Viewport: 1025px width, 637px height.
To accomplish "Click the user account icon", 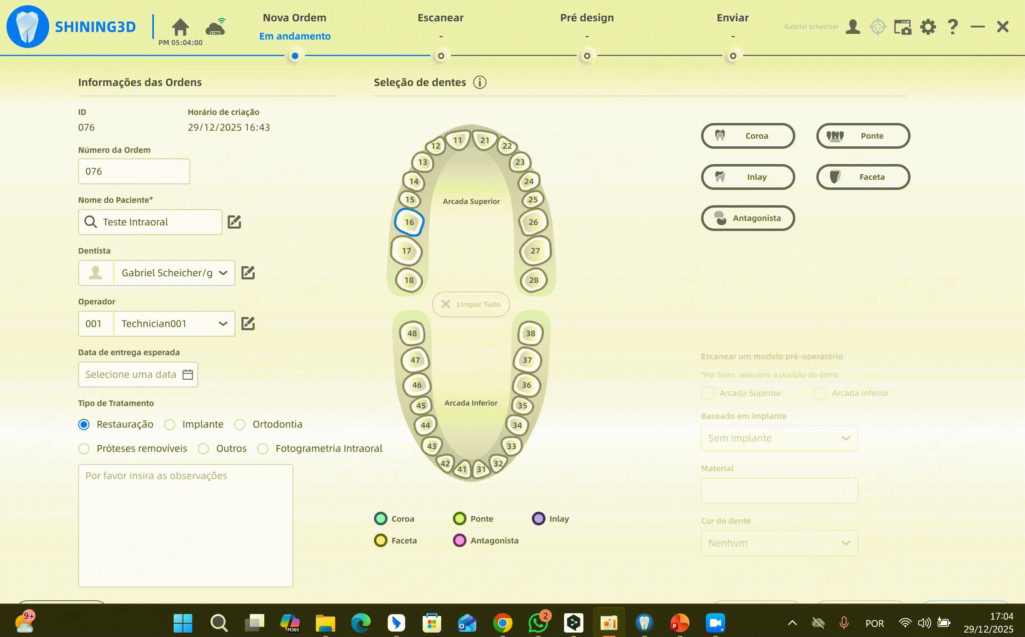I will tap(853, 27).
